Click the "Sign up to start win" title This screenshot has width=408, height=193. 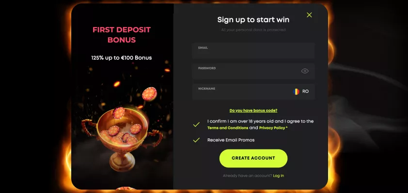(x=253, y=20)
